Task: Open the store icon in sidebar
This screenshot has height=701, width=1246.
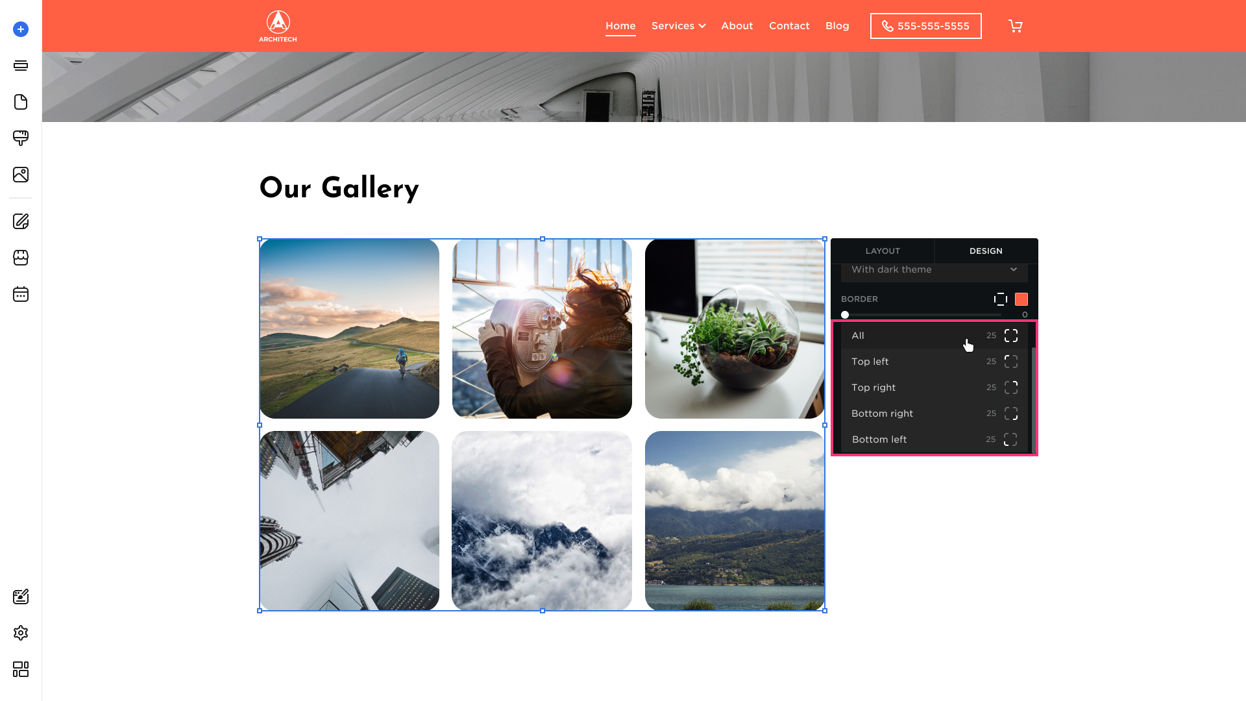Action: [21, 258]
